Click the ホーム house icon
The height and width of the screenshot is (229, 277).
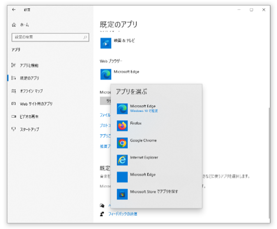point(14,25)
